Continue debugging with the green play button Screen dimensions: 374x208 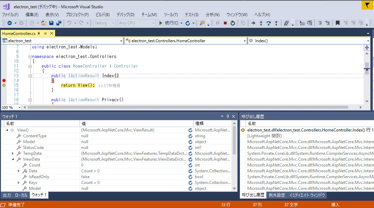point(160,23)
